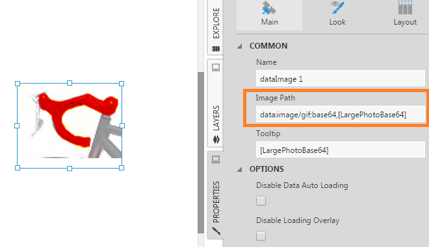Minimize the Layers panel dock button
Screen dimensions: 429x247
tap(216, 67)
